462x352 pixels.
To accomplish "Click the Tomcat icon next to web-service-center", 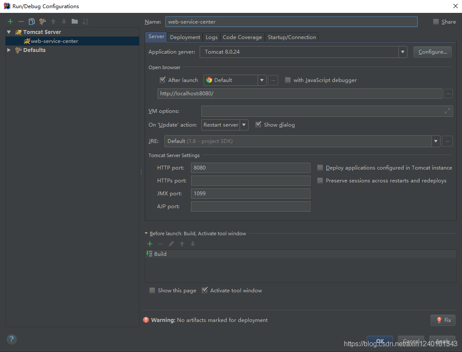I will click(27, 41).
